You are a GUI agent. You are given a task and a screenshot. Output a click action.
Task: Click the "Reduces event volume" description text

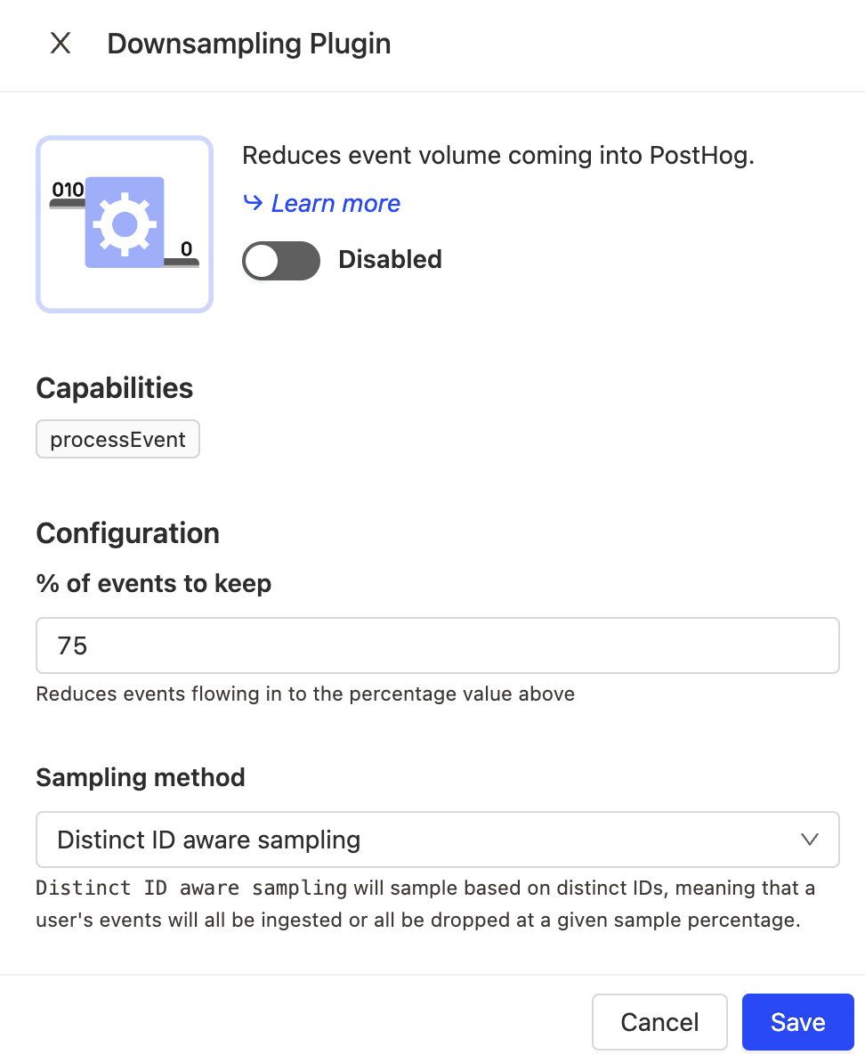pyautogui.click(x=498, y=156)
